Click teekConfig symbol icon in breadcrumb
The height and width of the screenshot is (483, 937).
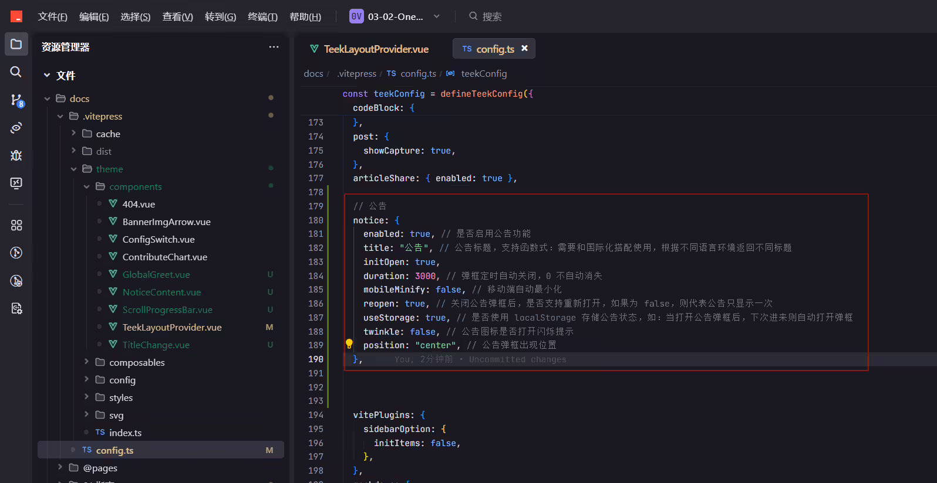pos(450,73)
